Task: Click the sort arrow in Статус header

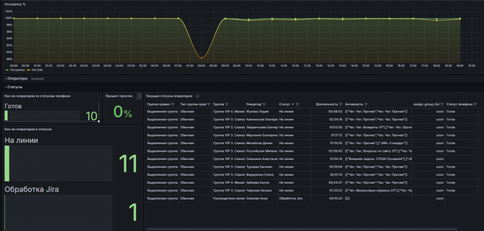Action: (292, 104)
